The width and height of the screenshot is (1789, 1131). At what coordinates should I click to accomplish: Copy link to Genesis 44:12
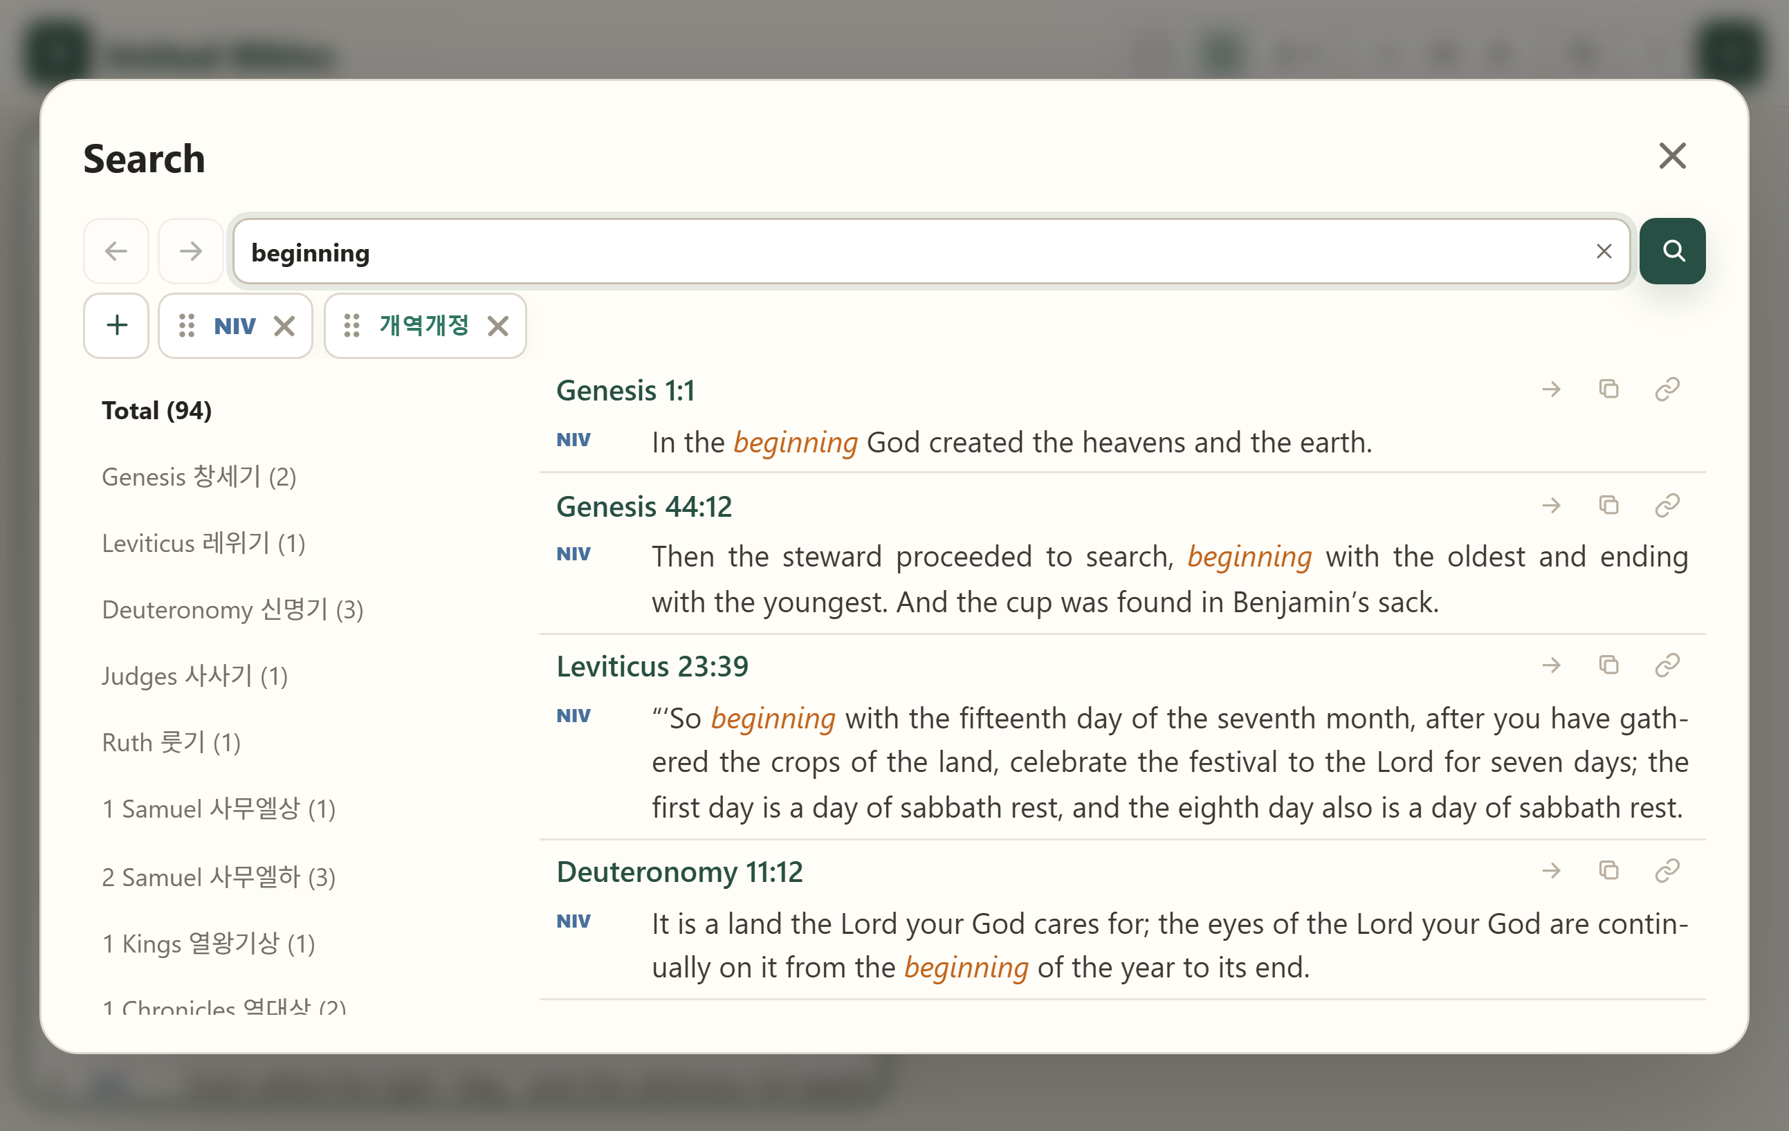pyautogui.click(x=1667, y=506)
